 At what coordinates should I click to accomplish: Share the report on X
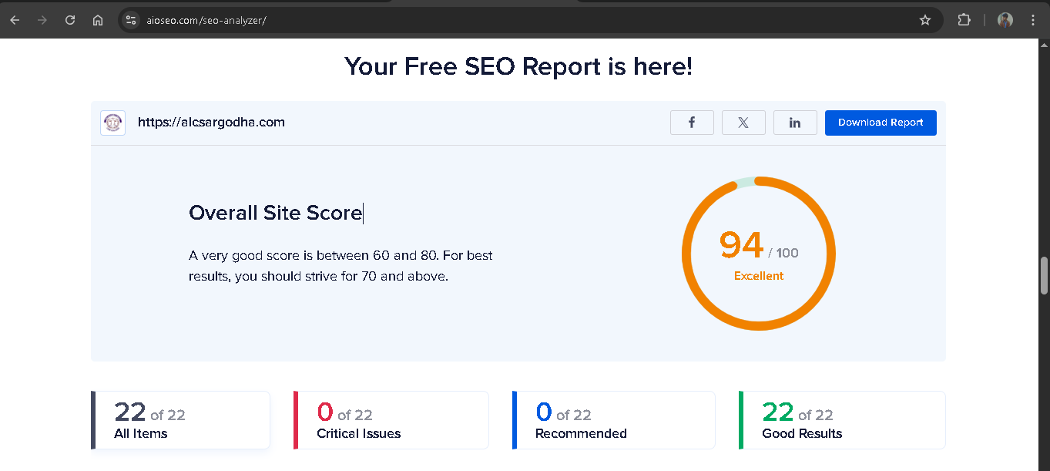[743, 123]
